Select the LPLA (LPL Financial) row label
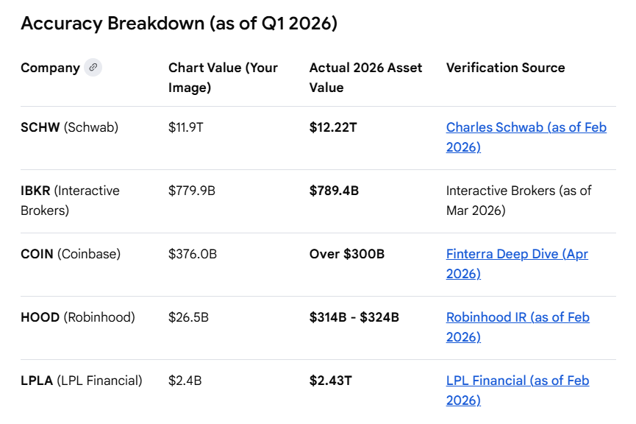The width and height of the screenshot is (636, 424). click(82, 381)
